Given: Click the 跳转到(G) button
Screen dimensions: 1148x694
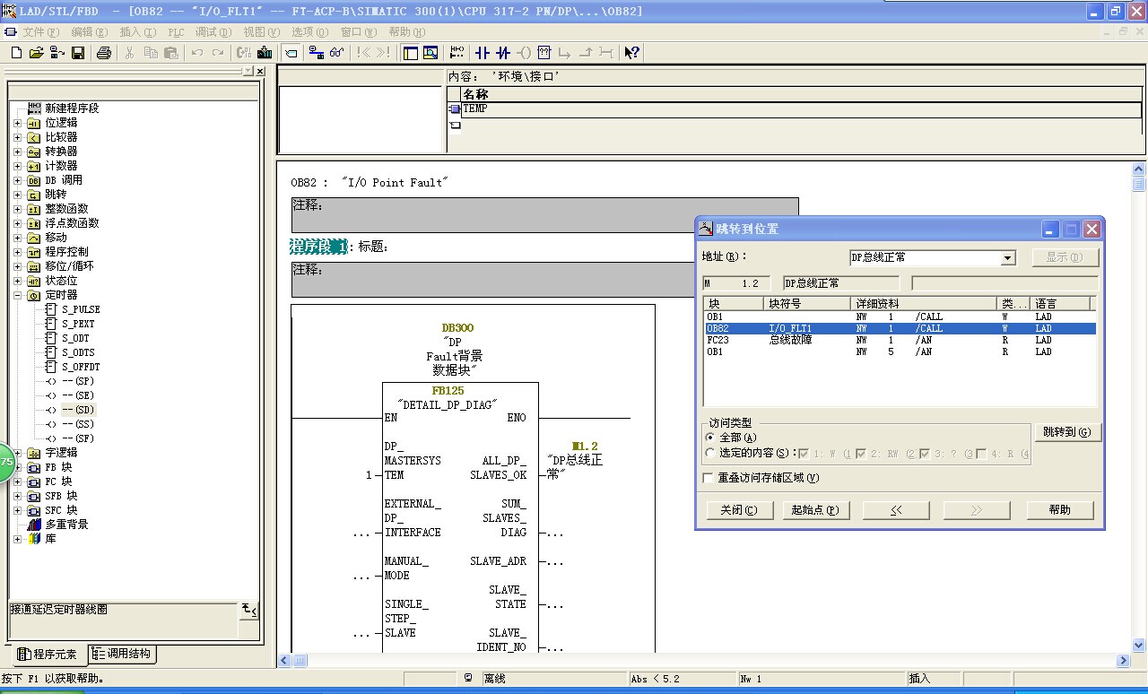Looking at the screenshot, I should tap(1067, 432).
